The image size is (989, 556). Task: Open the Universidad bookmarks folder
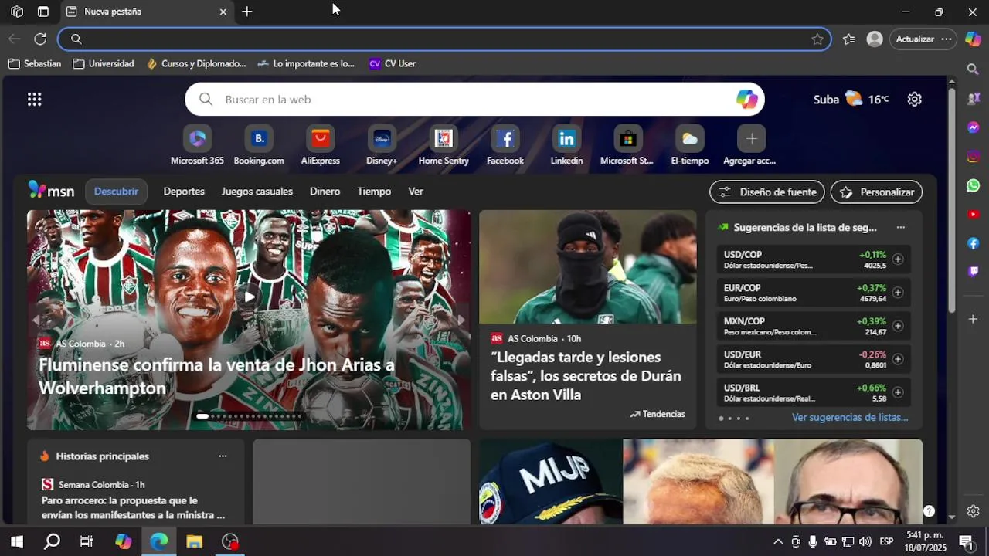[103, 63]
